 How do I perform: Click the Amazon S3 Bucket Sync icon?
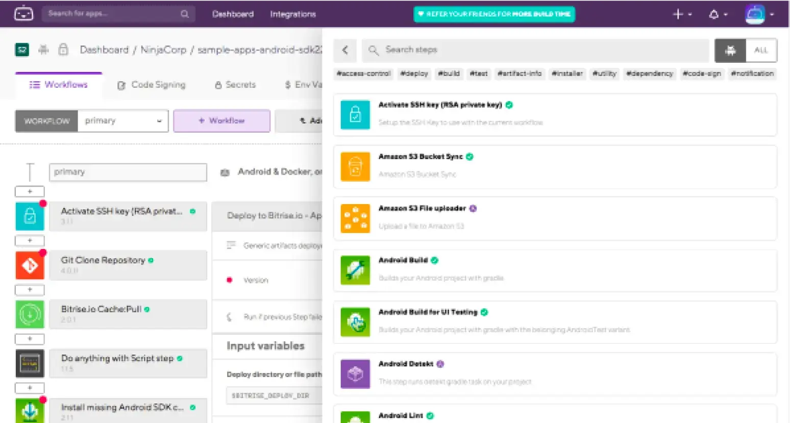pyautogui.click(x=355, y=167)
